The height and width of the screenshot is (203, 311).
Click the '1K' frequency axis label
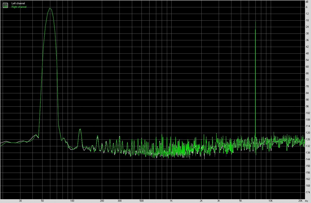pos(171,200)
